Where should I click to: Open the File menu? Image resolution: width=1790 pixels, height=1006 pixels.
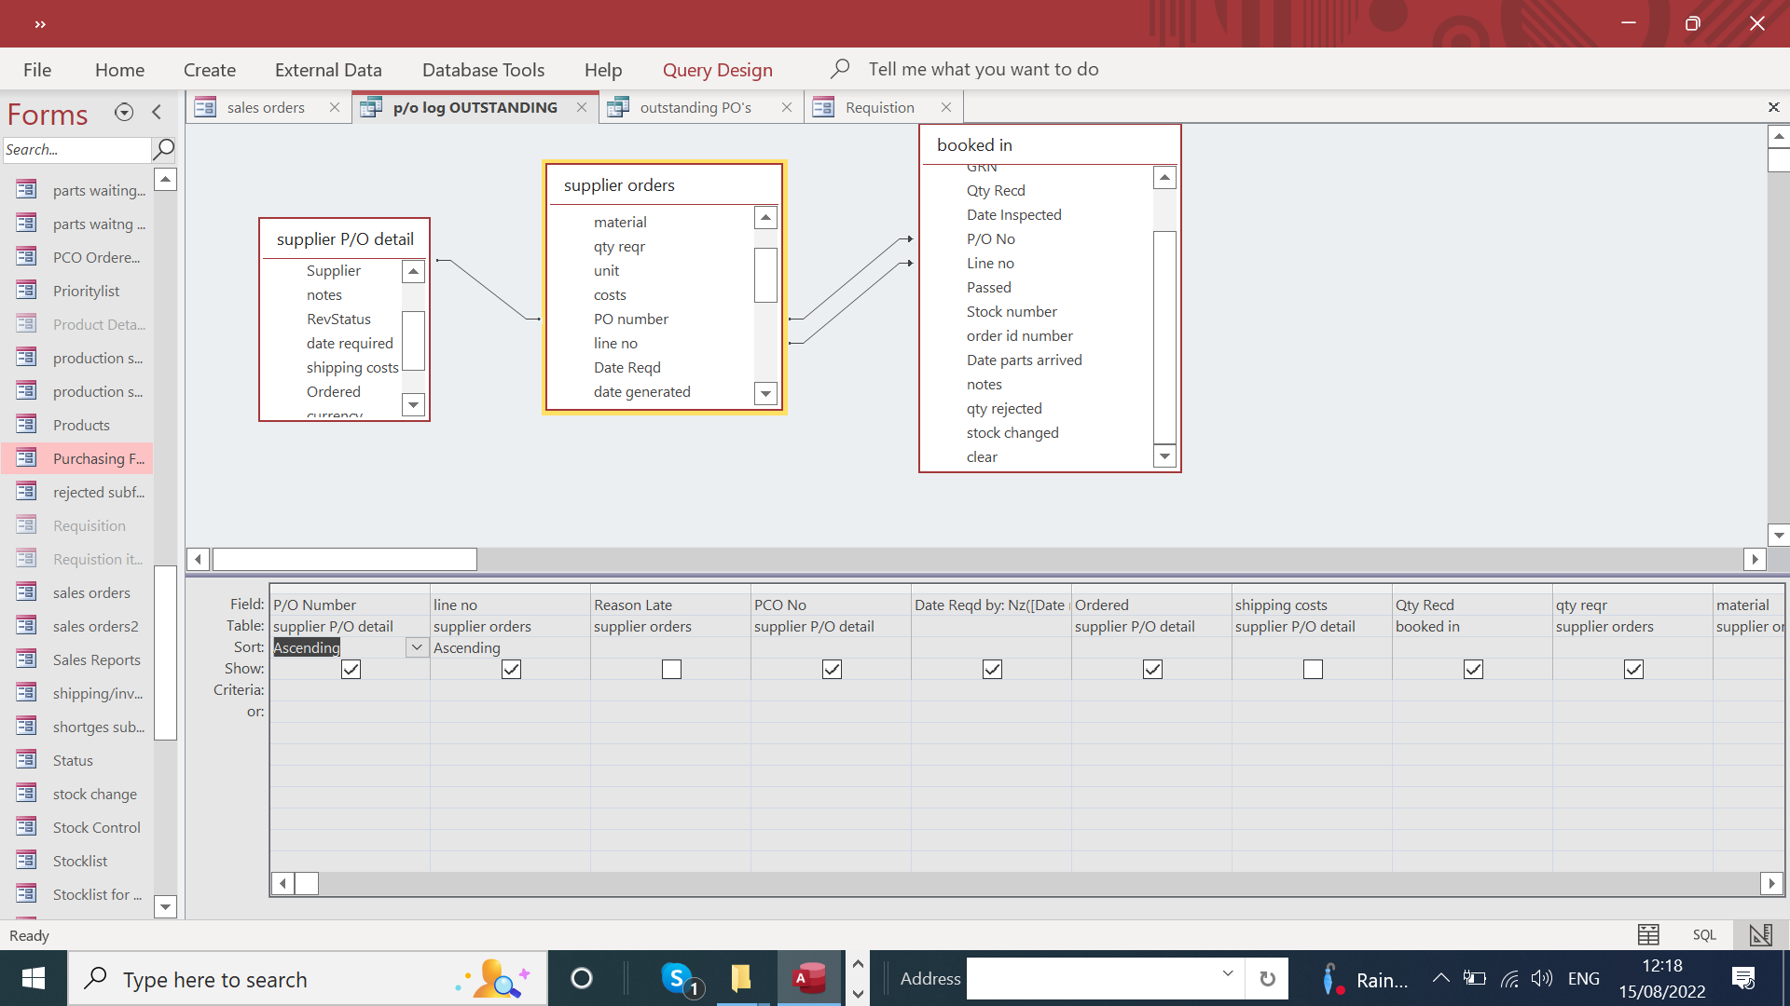tap(37, 70)
